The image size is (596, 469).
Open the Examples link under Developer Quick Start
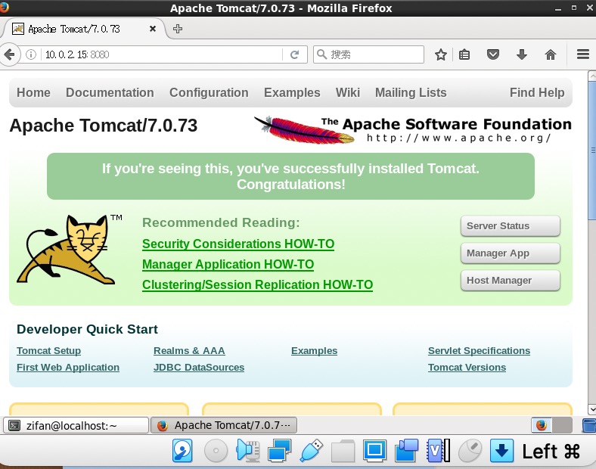[315, 351]
